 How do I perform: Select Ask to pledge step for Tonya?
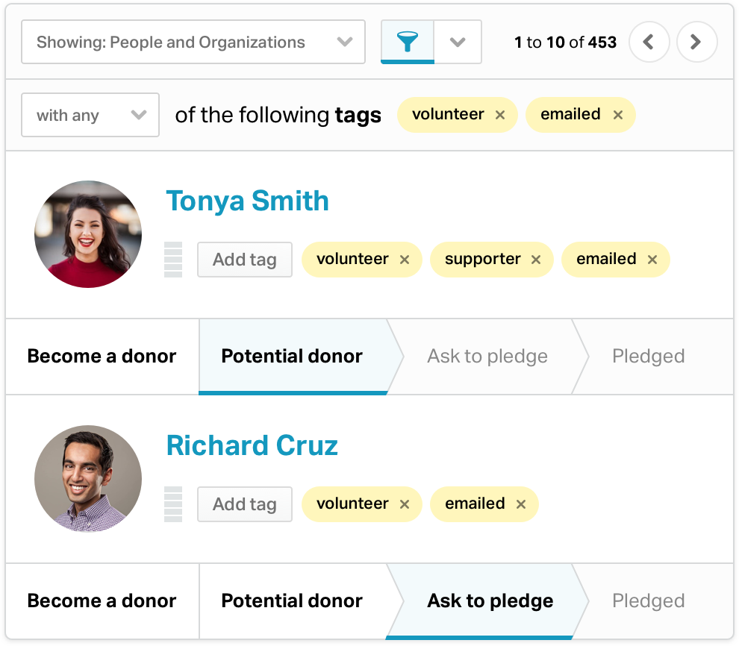(x=487, y=357)
